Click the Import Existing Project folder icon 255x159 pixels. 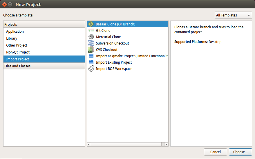pyautogui.click(x=91, y=62)
